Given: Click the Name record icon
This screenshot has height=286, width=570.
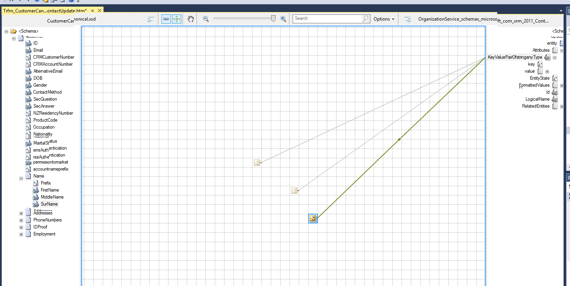Looking at the screenshot, I should coord(28,176).
